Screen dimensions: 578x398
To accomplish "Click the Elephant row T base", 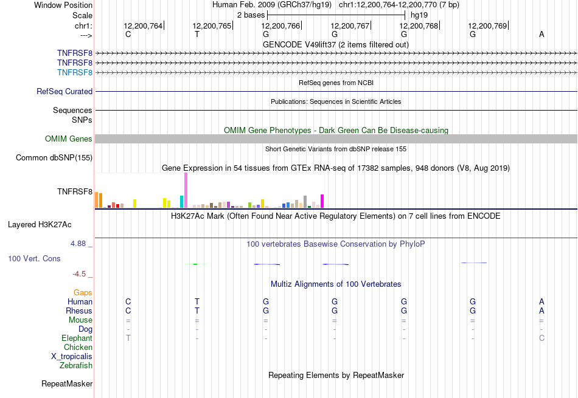I will [128, 338].
